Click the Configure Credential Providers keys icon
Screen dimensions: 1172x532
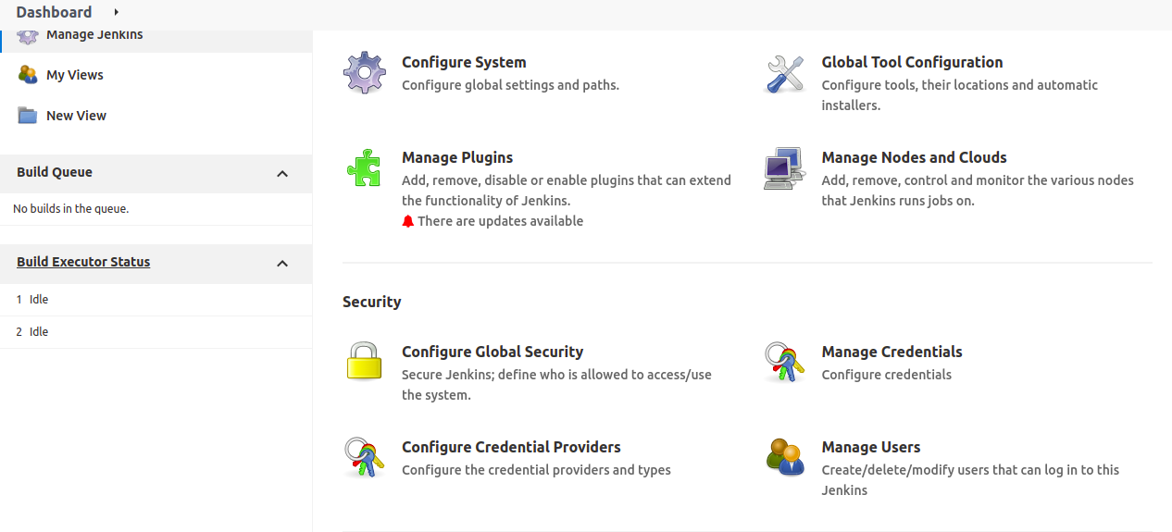(x=365, y=457)
